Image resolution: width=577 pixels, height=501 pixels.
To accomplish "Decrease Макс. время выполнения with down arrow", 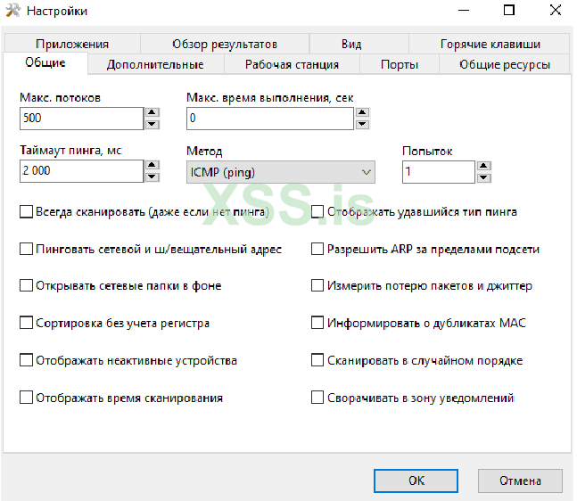I will tap(362, 124).
